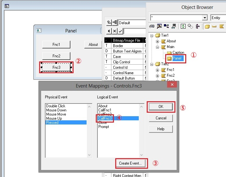Click the Caption envelope icon in tree
The height and width of the screenshot is (177, 226).
[169, 53]
